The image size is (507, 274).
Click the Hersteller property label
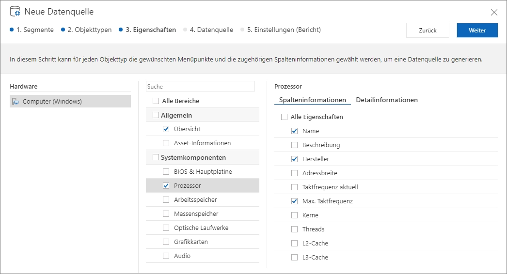pyautogui.click(x=316, y=159)
